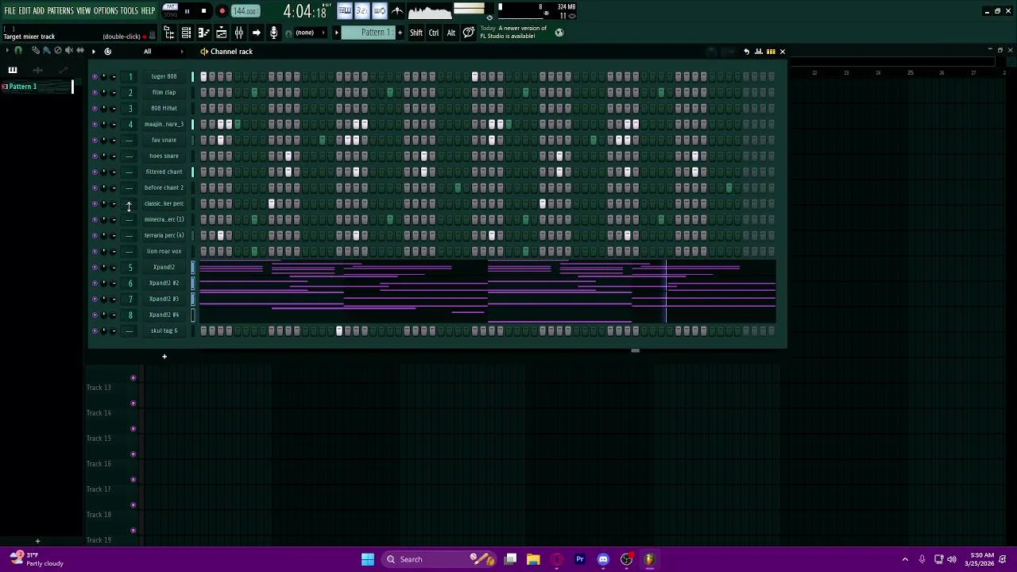Open the TOOLS menu

130,11
